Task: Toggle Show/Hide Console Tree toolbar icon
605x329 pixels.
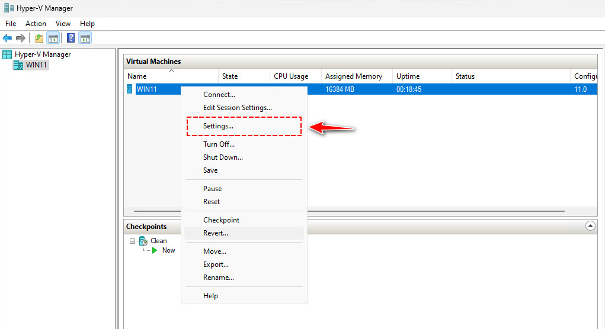Action: (x=53, y=38)
